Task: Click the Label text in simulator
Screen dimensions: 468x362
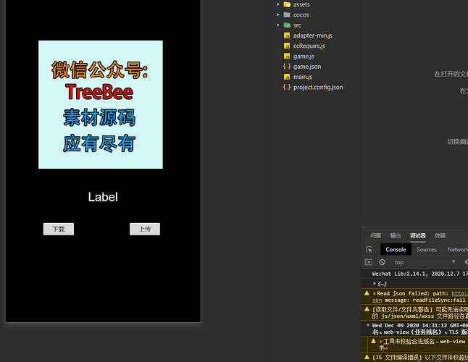Action: click(x=103, y=197)
